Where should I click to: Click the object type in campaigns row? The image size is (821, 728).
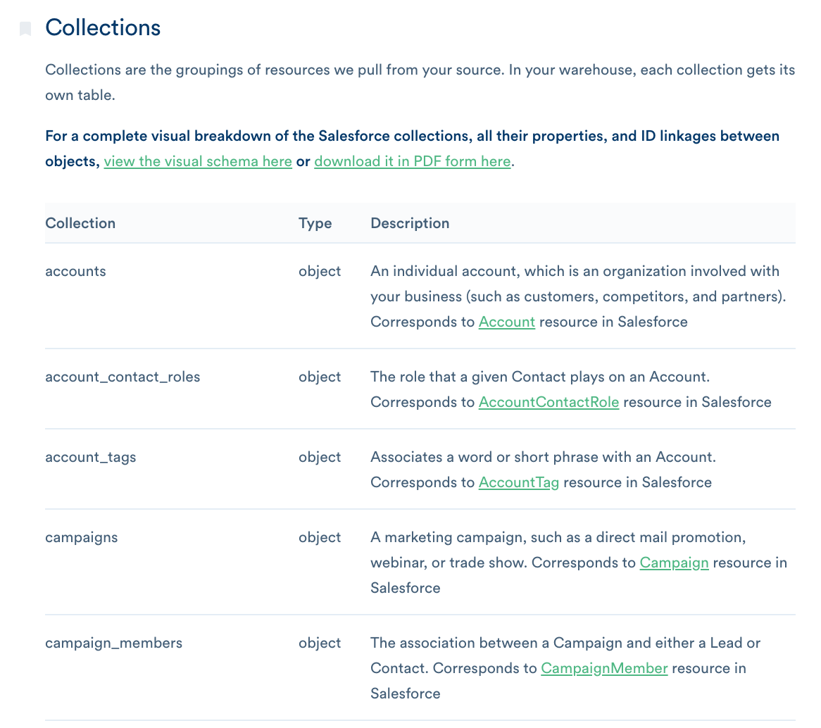tap(320, 537)
